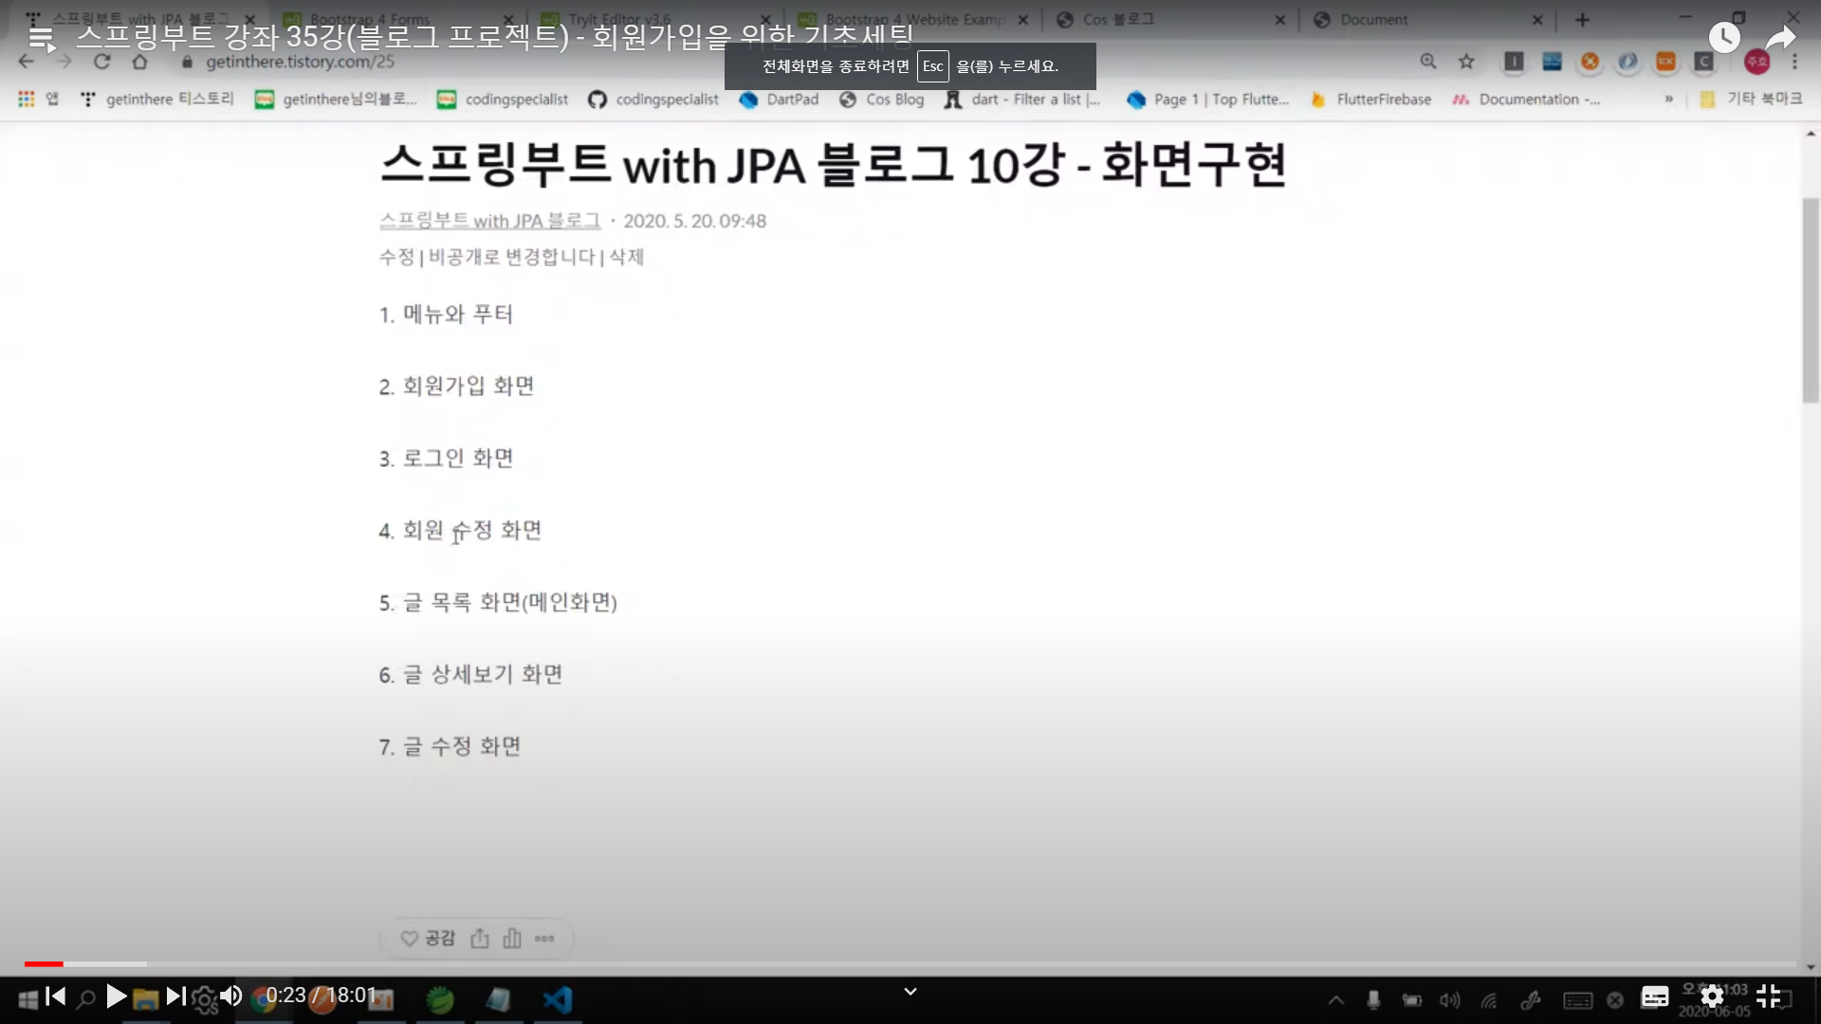Open the orange circle extension icon
This screenshot has width=1821, height=1024.
point(1590,62)
